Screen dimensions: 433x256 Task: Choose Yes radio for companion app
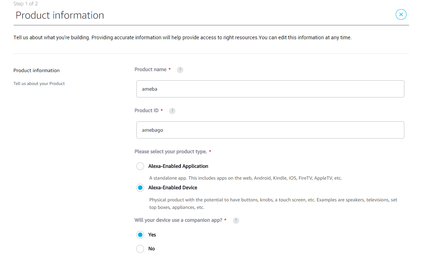coord(140,235)
